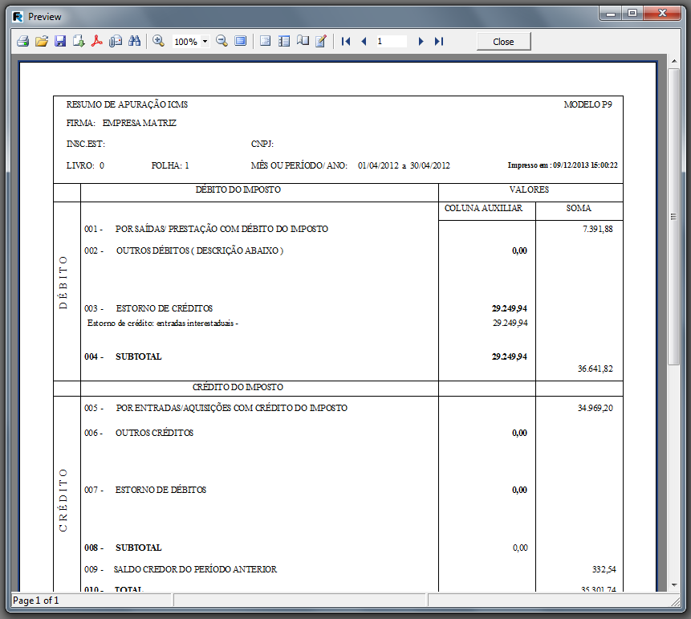Save the report using the floppy disk icon
The image size is (691, 619).
click(60, 42)
